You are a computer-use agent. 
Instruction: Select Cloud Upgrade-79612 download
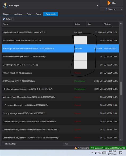tap(61, 65)
